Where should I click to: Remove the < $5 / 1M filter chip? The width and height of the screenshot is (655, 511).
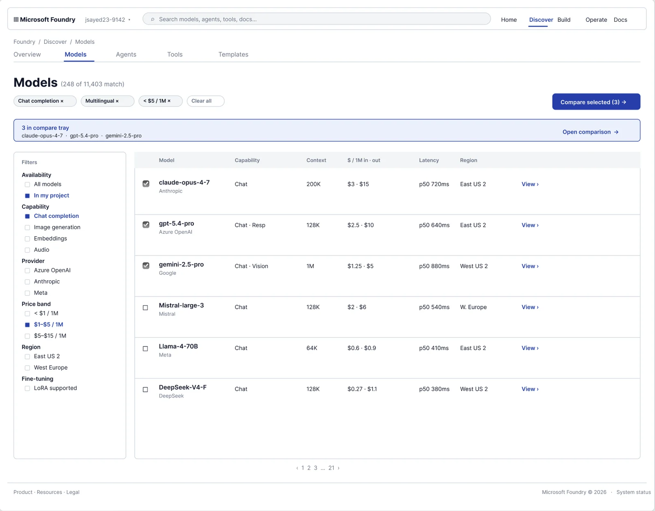coord(169,101)
